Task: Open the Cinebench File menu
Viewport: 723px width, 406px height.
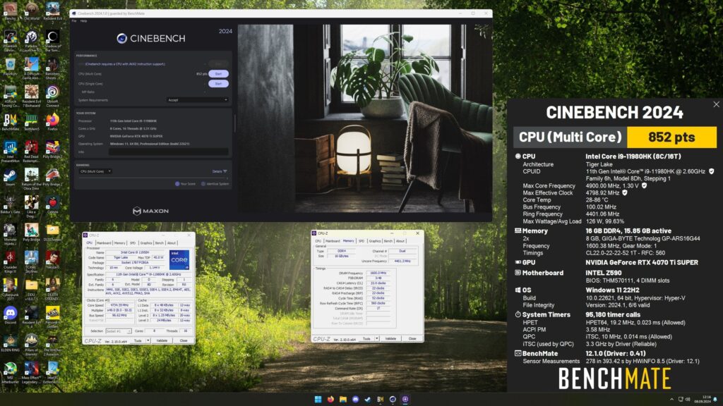Action: (x=73, y=20)
